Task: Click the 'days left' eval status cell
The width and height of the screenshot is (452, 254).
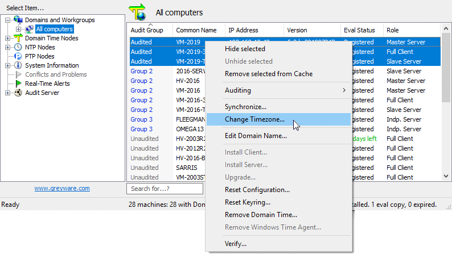Action: tap(365, 139)
